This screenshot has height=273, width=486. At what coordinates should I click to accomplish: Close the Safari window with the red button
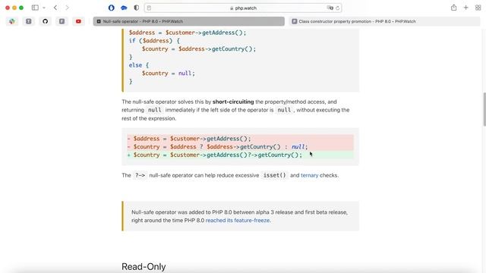tap(8, 8)
